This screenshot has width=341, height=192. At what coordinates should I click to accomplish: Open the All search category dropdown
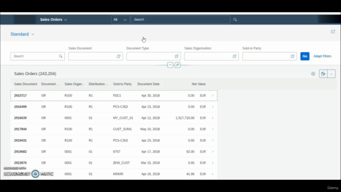click(x=120, y=20)
